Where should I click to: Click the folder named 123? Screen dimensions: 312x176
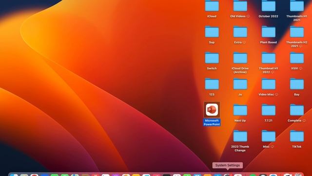212,84
